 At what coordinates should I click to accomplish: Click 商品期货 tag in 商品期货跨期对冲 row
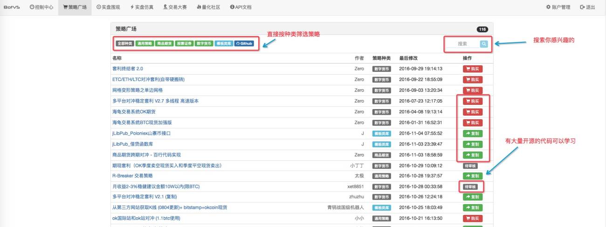point(381,155)
